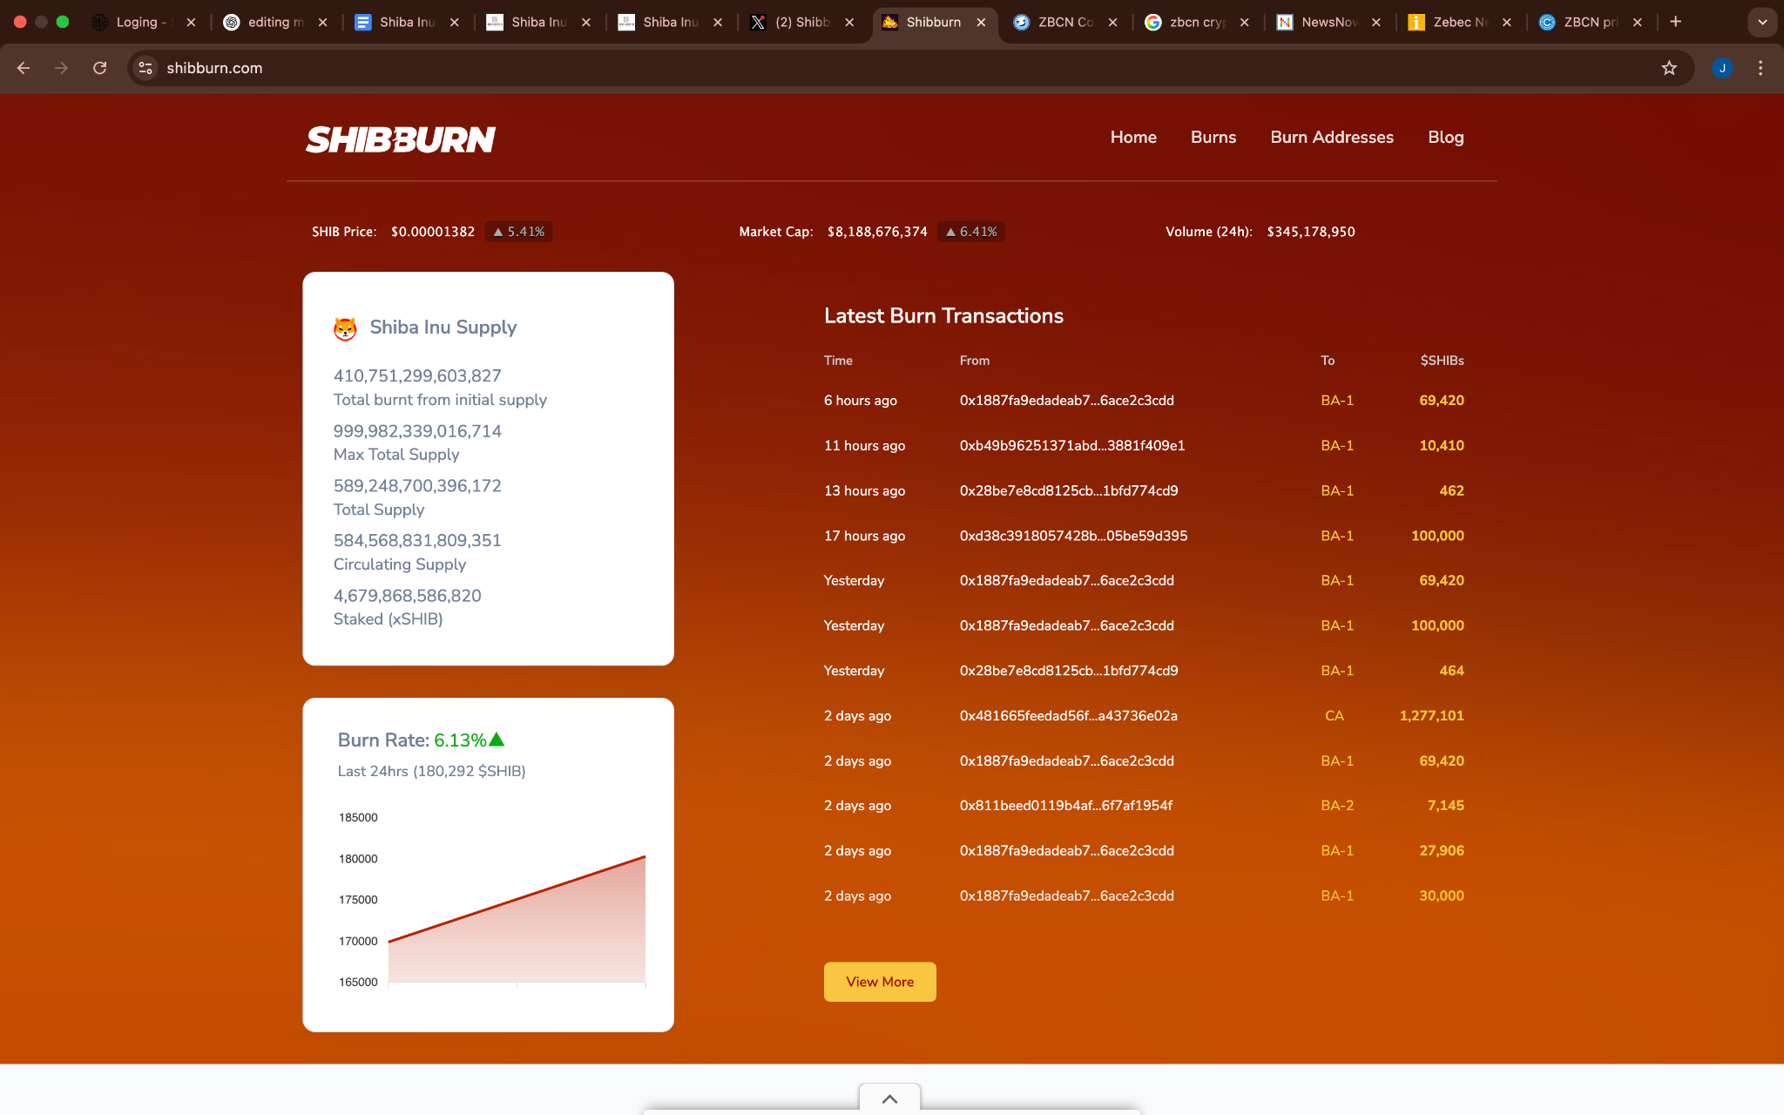This screenshot has width=1784, height=1115.
Task: Click the 10,410 SHIB amount
Action: coord(1442,446)
